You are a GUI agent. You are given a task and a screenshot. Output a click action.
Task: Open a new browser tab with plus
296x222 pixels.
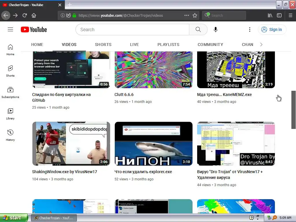coord(70,5)
